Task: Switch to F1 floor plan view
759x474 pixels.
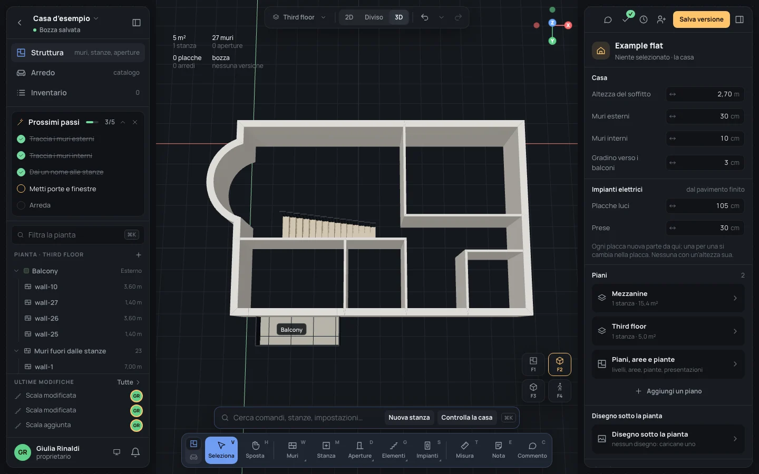Action: [x=533, y=364]
